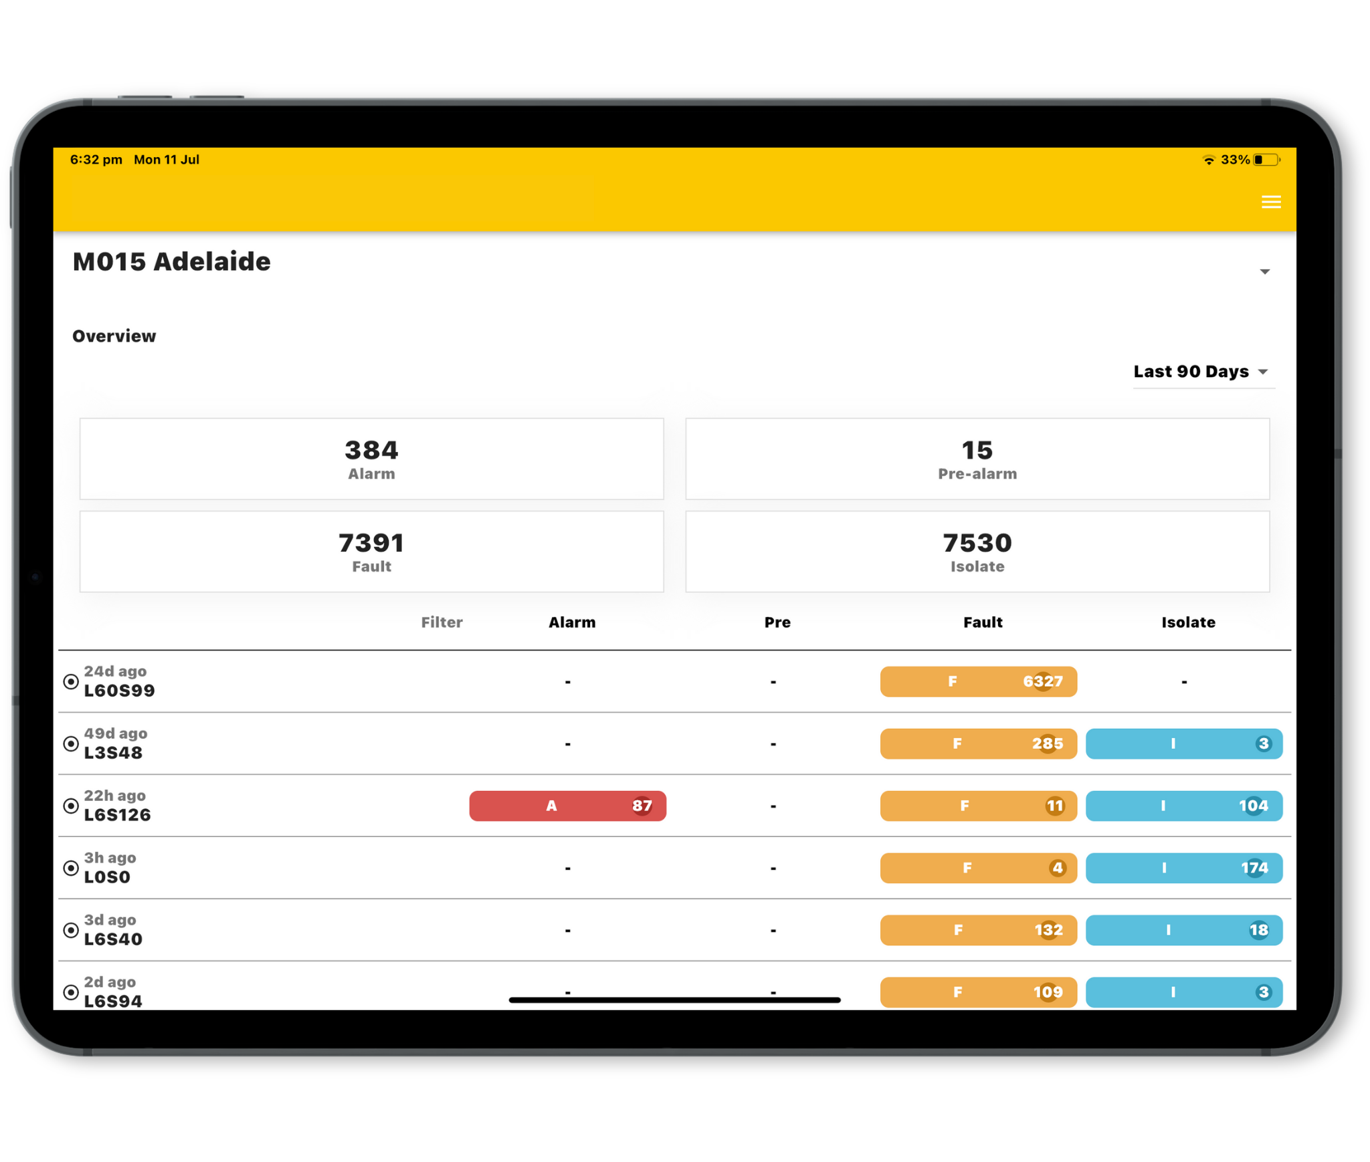Image resolution: width=1370 pixels, height=1162 pixels.
Task: Expand the M015 Adelaide site selector
Action: [x=1264, y=271]
